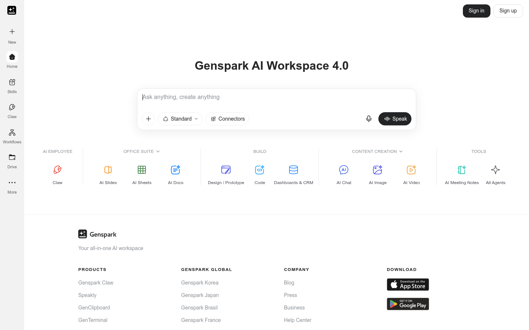Image resolution: width=529 pixels, height=330 pixels.
Task: Open the AI Video tool
Action: coord(411,175)
